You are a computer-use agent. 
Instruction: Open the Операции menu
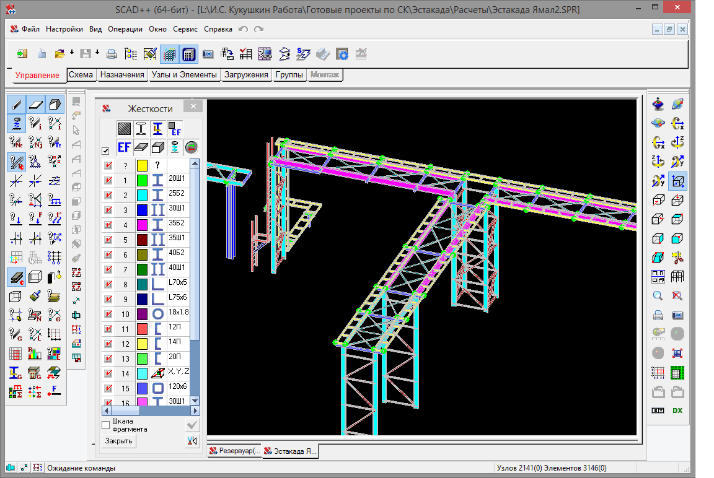[x=125, y=29]
